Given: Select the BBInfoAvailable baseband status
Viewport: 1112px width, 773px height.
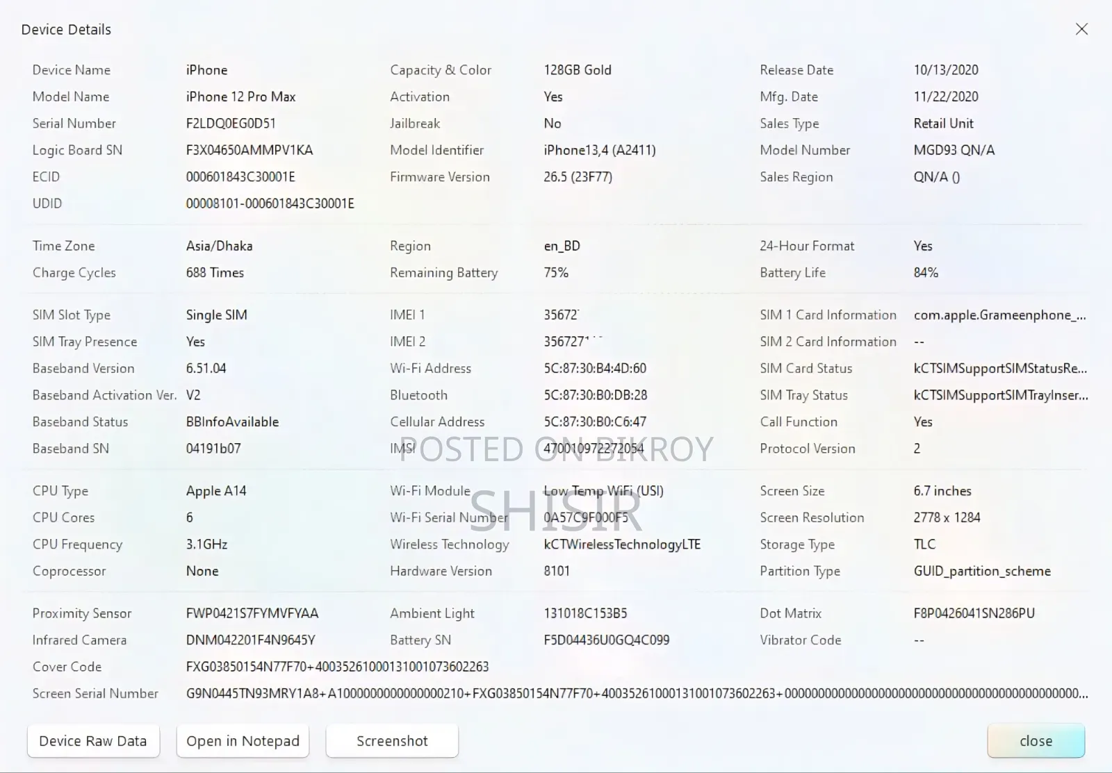Looking at the screenshot, I should click(232, 422).
